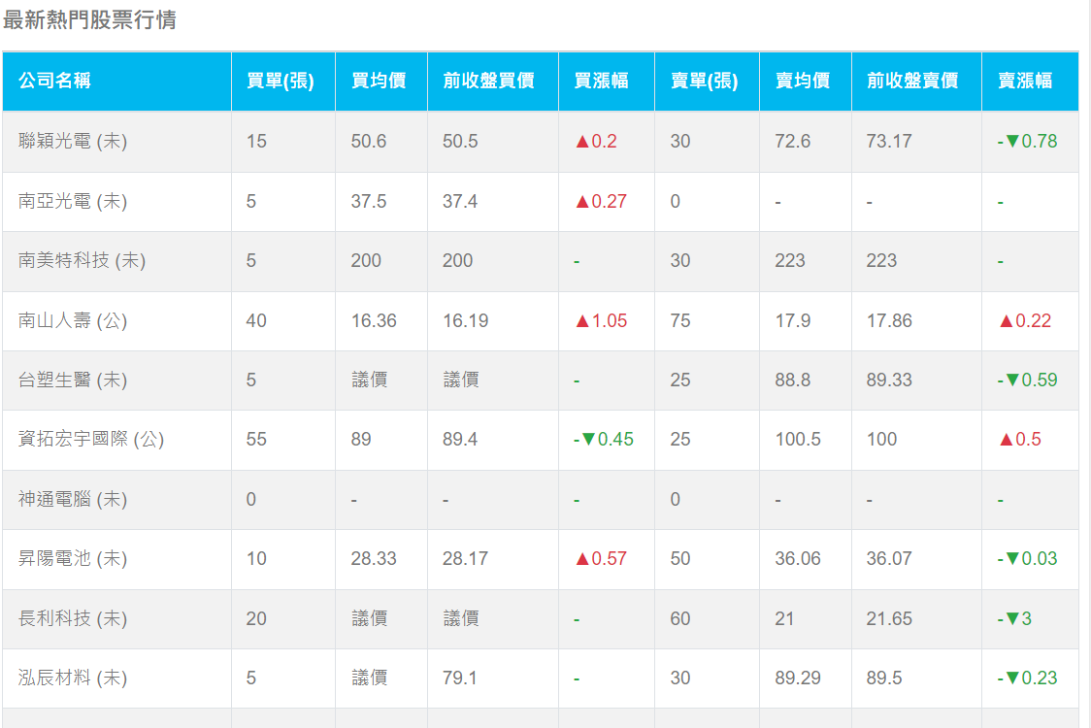Click the red ▲1.05 buy change

tap(602, 321)
